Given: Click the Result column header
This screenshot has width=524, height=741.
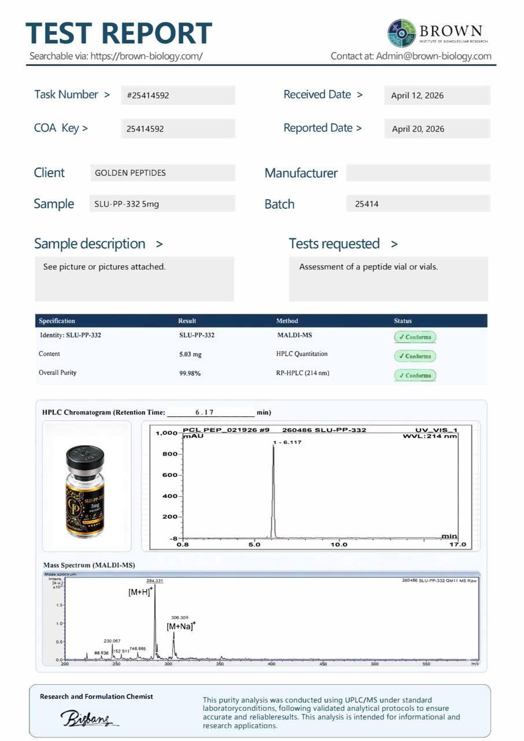Looking at the screenshot, I should pos(187,321).
